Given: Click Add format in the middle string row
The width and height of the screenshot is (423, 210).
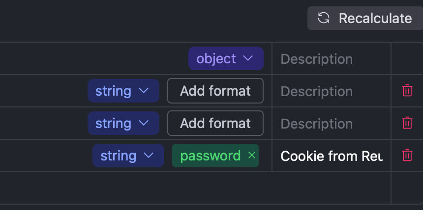Looking at the screenshot, I should point(215,124).
